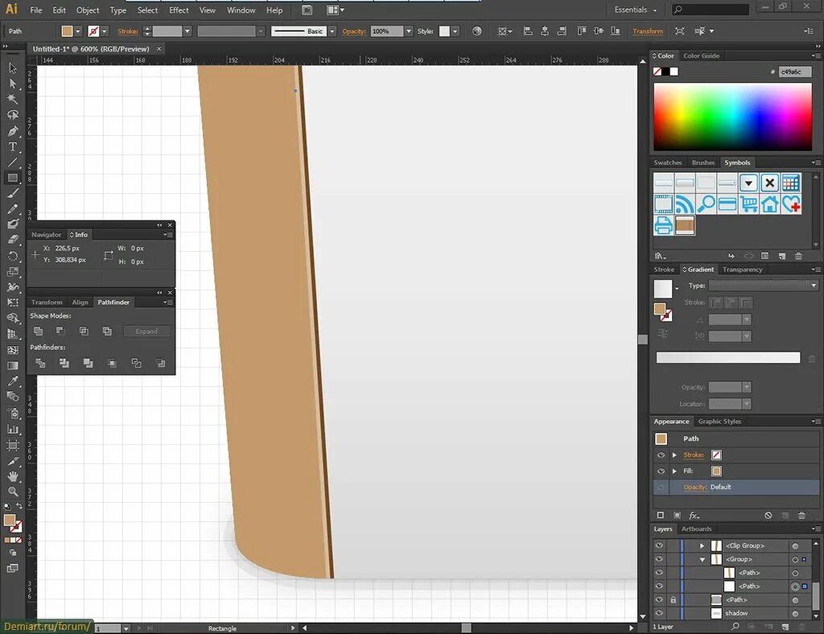Viewport: 824px width, 634px height.
Task: Select the Magic Wand tool
Action: point(13,99)
